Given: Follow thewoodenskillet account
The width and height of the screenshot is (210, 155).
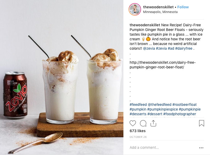Looking at the screenshot, I should coord(183,7).
